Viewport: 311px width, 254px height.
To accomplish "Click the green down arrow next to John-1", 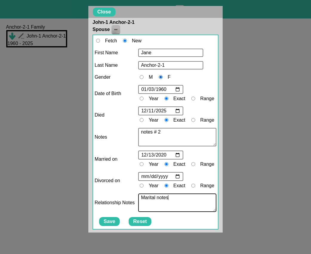I will coord(12,36).
